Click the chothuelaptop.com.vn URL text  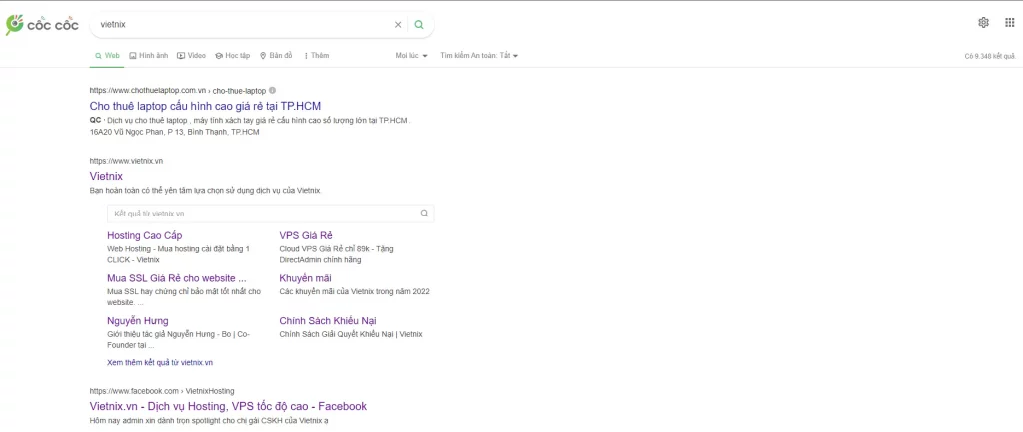pyautogui.click(x=178, y=91)
